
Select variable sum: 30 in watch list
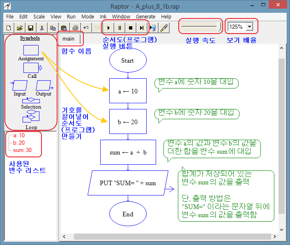(22, 150)
